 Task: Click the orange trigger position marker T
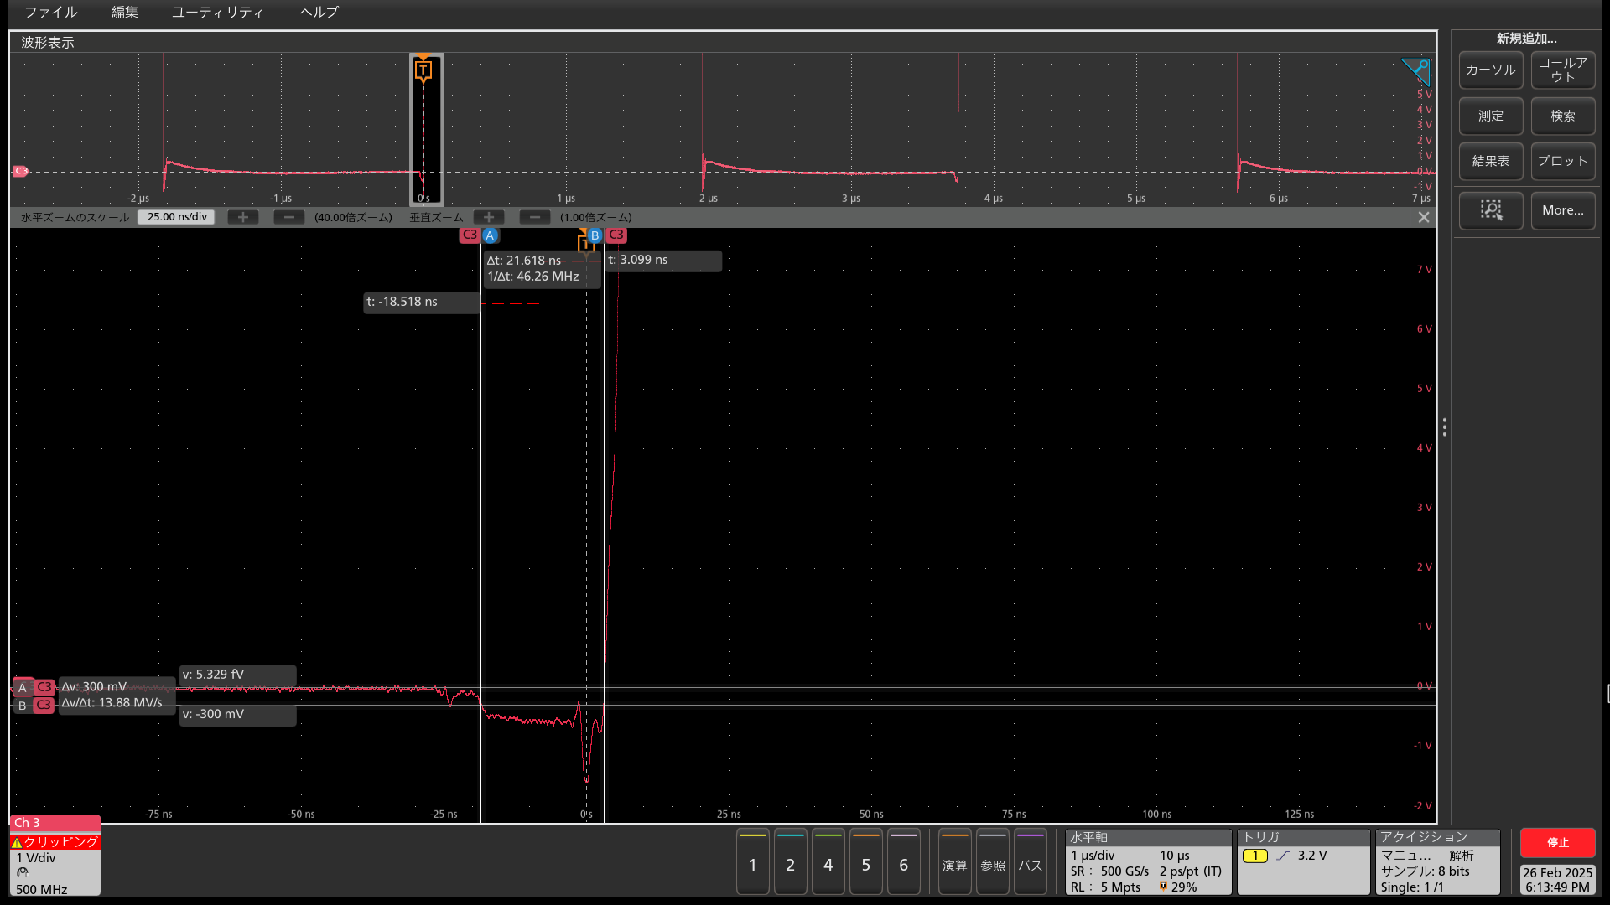pyautogui.click(x=423, y=70)
